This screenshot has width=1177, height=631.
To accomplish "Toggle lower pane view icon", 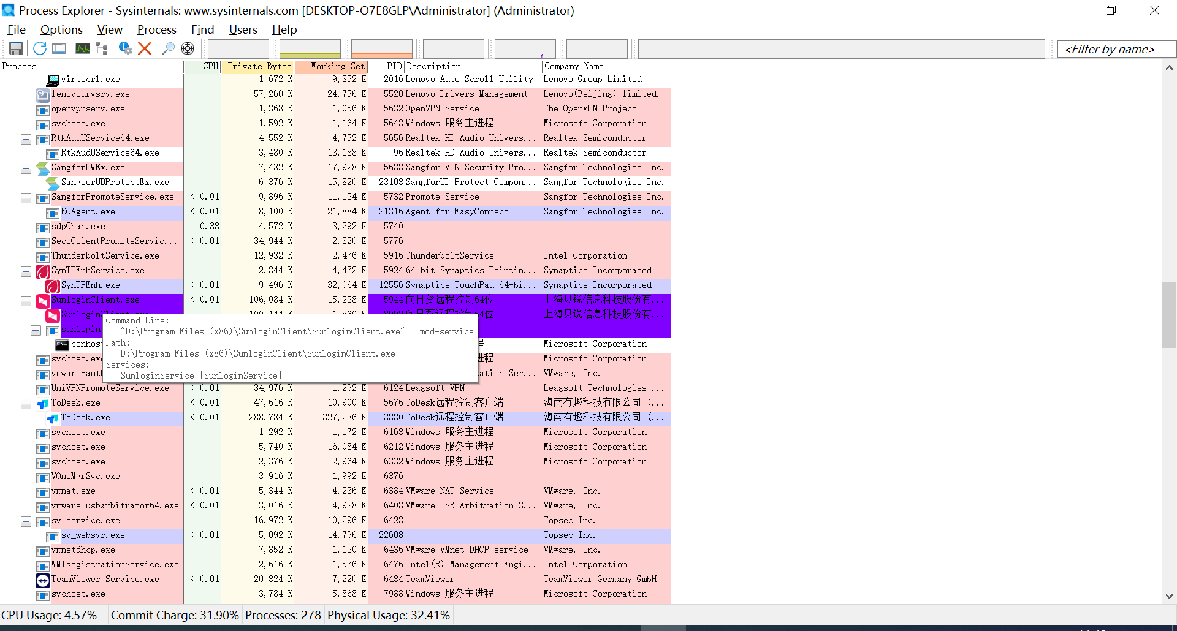I will tap(59, 48).
